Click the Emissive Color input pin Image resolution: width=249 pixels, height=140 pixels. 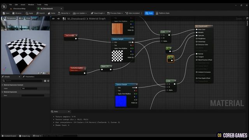click(x=196, y=45)
